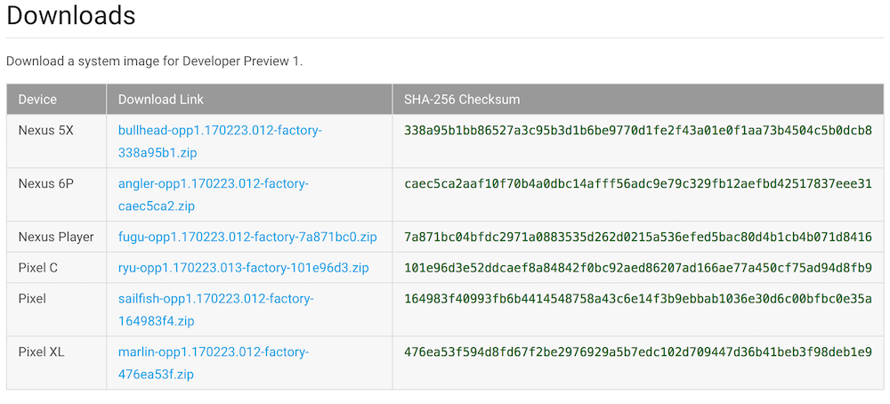The image size is (890, 404).
Task: Click the SHA-256 Checksum column header
Action: (x=462, y=100)
